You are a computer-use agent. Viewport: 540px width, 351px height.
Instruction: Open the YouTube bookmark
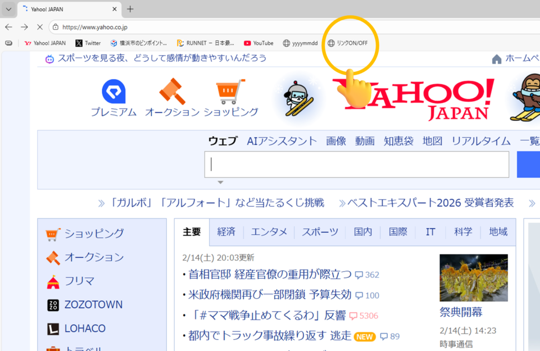(x=258, y=43)
